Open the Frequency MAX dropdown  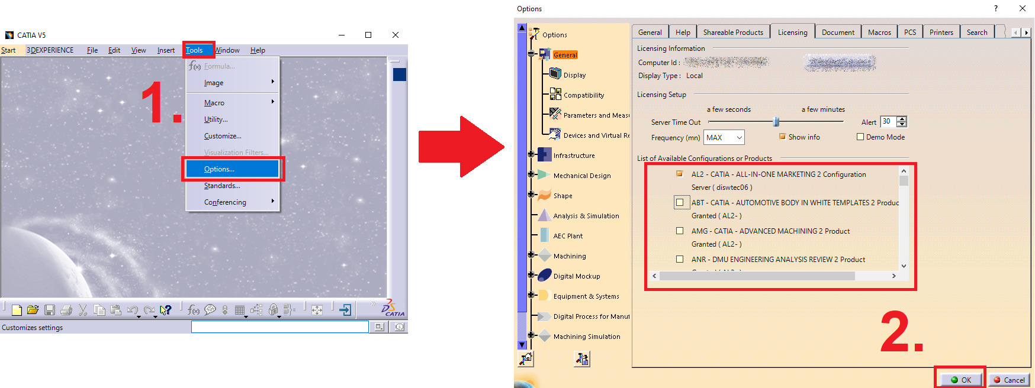[724, 138]
